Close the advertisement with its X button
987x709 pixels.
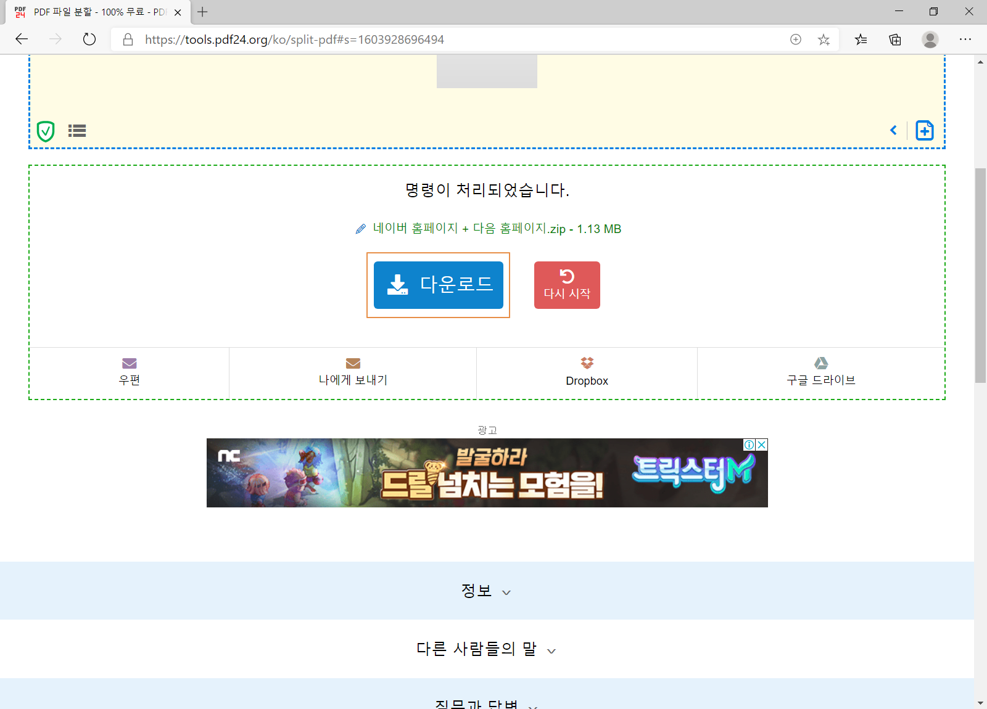[x=760, y=445]
